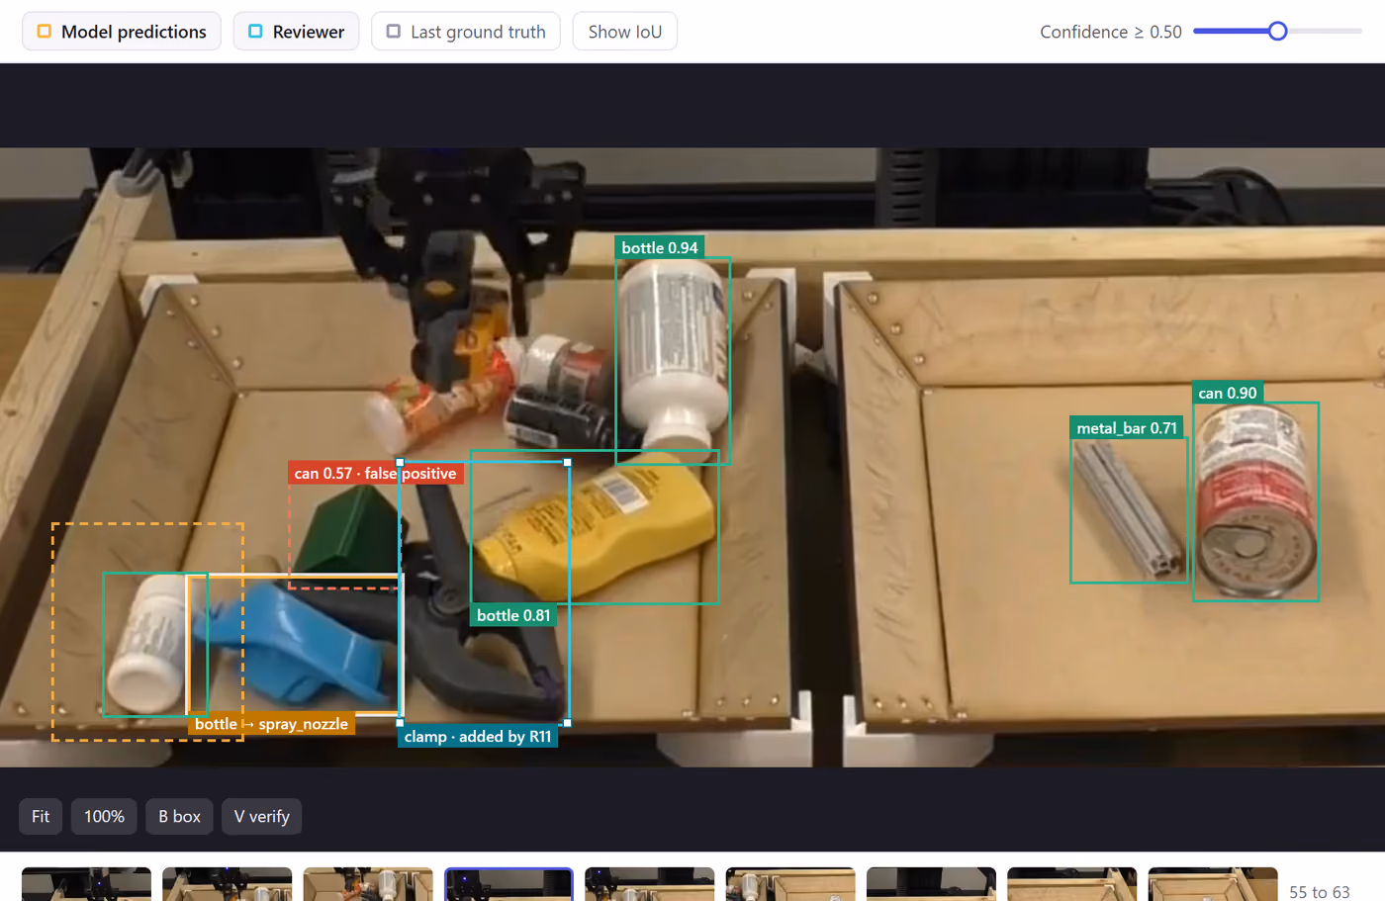Select the "can 0.90" box label

(x=1228, y=393)
